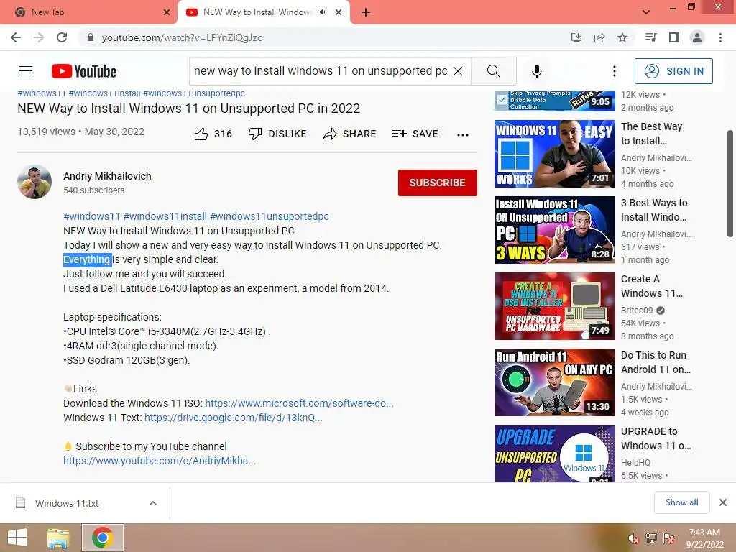Expand the tab search chevron in the title bar
The image size is (736, 552).
(x=646, y=12)
